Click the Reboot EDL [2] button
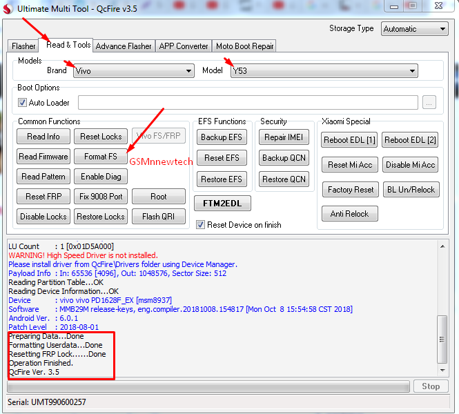The image size is (459, 414). click(410, 140)
